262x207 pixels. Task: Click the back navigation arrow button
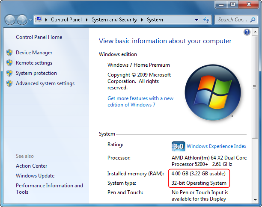click(10, 20)
